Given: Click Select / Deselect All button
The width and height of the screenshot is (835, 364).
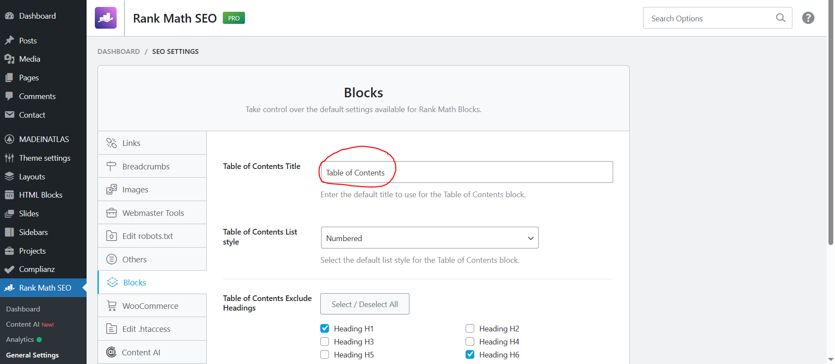Looking at the screenshot, I should 365,304.
